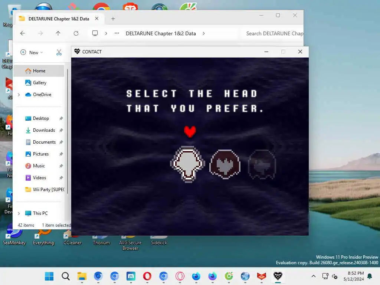The width and height of the screenshot is (380, 285).
Task: Open Gallery in the navigation pane
Action: [x=39, y=83]
